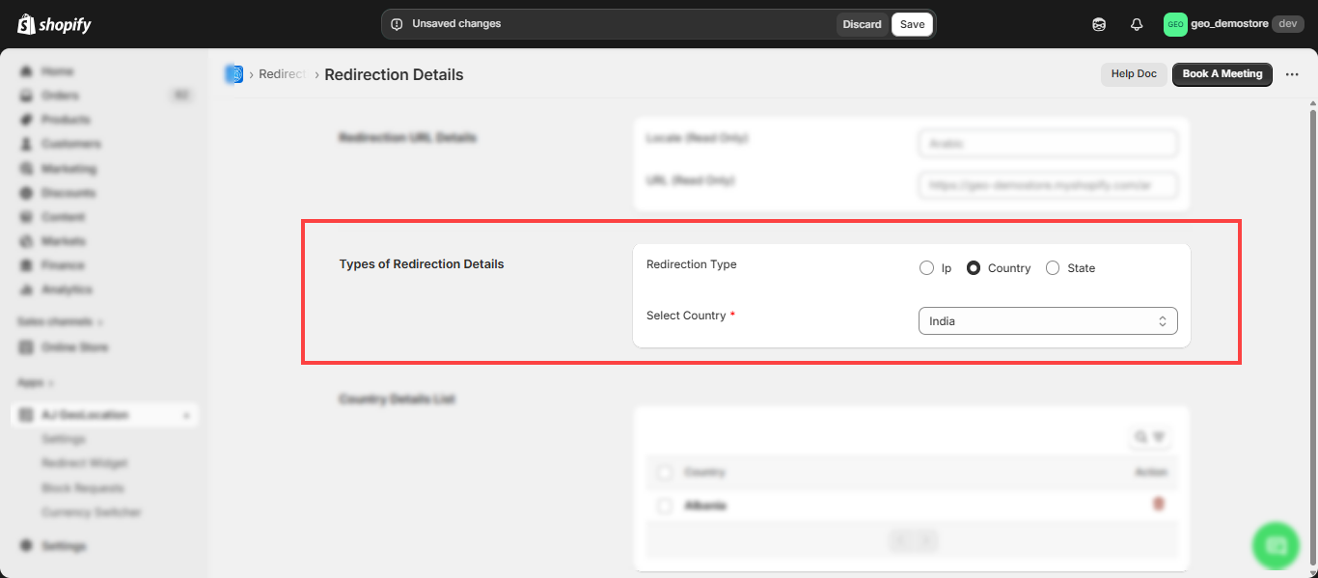Tick the checkbox next to Albania
Image resolution: width=1318 pixels, height=578 pixels.
664,506
